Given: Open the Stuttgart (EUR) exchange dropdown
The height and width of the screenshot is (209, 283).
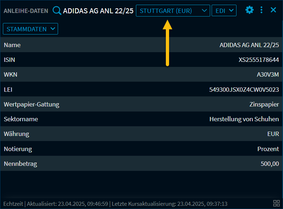Looking at the screenshot, I should pos(173,10).
